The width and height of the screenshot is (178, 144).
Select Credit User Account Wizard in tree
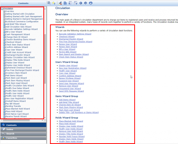19,53
